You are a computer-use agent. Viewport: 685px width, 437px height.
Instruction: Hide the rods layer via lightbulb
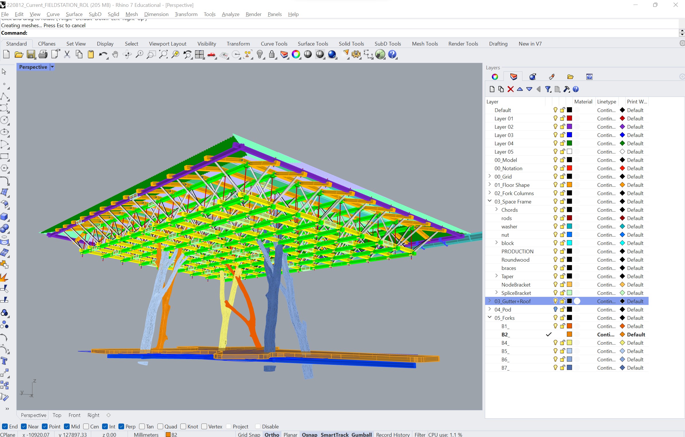click(555, 218)
